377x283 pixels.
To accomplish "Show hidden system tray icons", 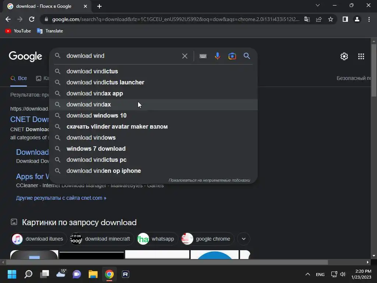I will tap(307, 274).
